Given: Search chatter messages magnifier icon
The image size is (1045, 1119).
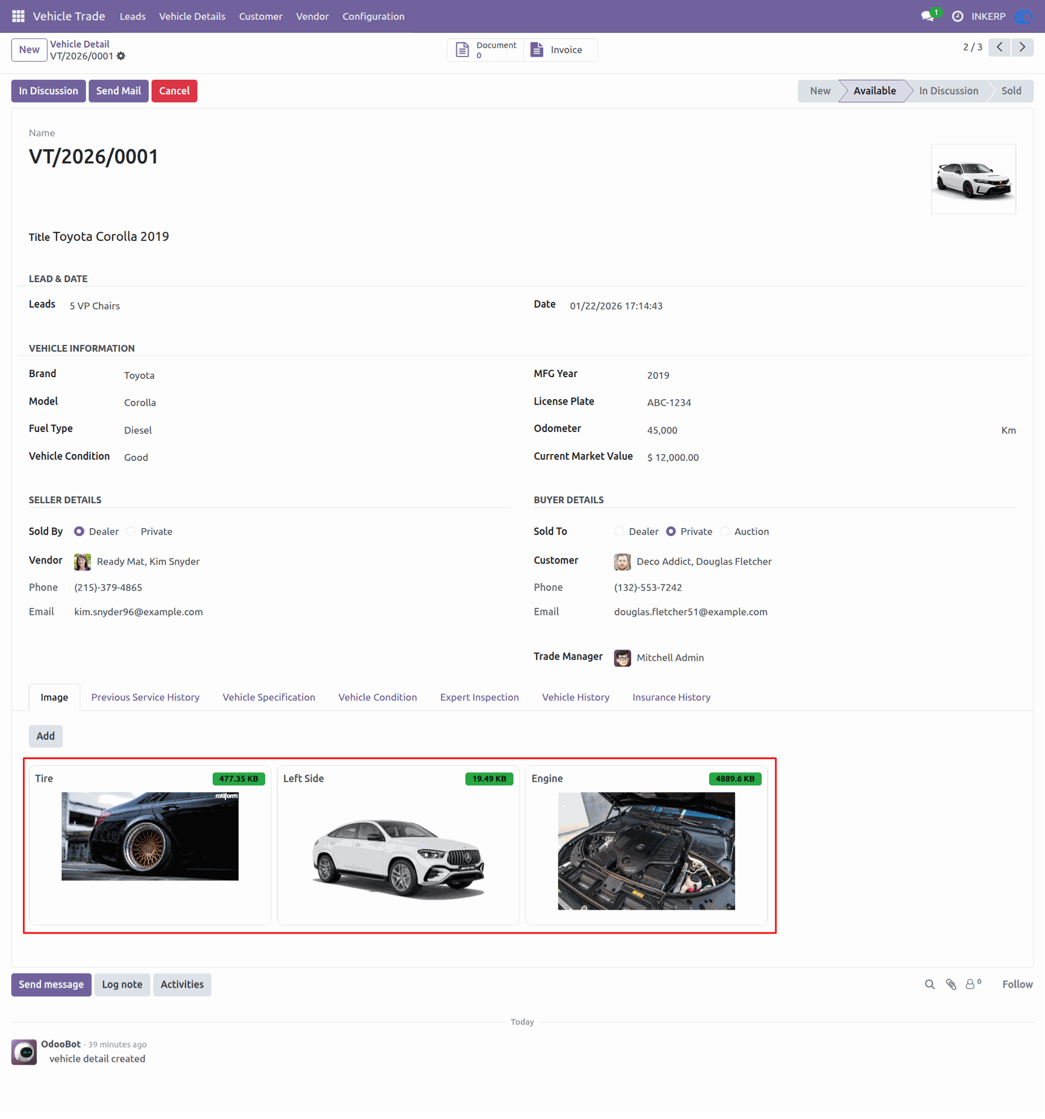Looking at the screenshot, I should tap(930, 984).
